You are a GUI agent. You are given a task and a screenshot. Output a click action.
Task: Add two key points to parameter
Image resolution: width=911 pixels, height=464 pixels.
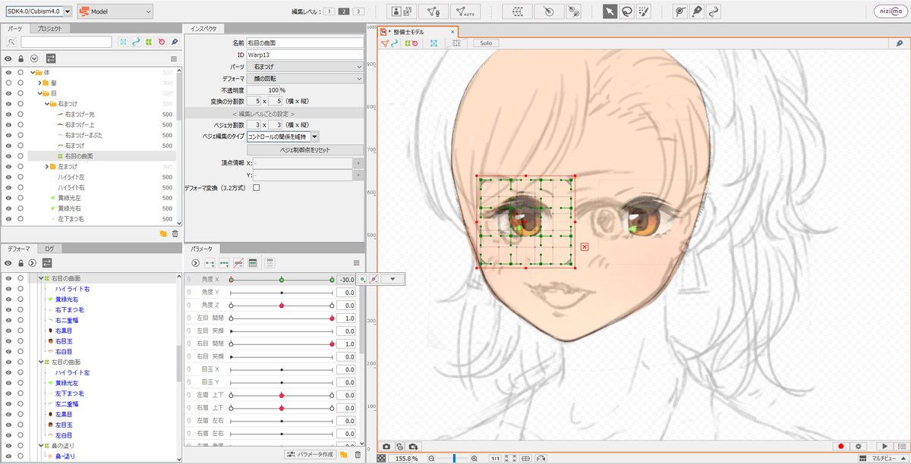(x=210, y=263)
